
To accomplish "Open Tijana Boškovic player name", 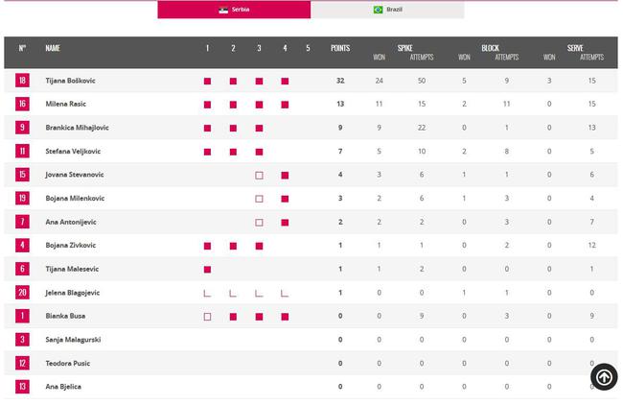I will click(70, 81).
